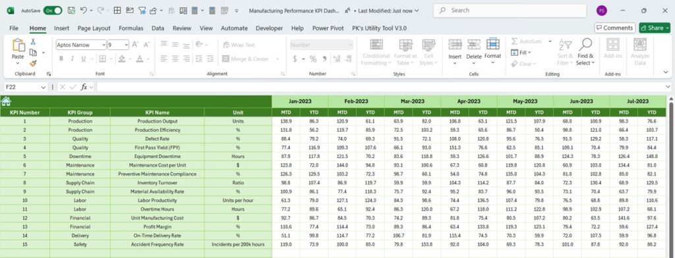The image size is (675, 258).
Task: Click the Cut scissors icon
Action: (x=33, y=41)
